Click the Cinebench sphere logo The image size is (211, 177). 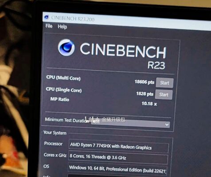pyautogui.click(x=66, y=47)
